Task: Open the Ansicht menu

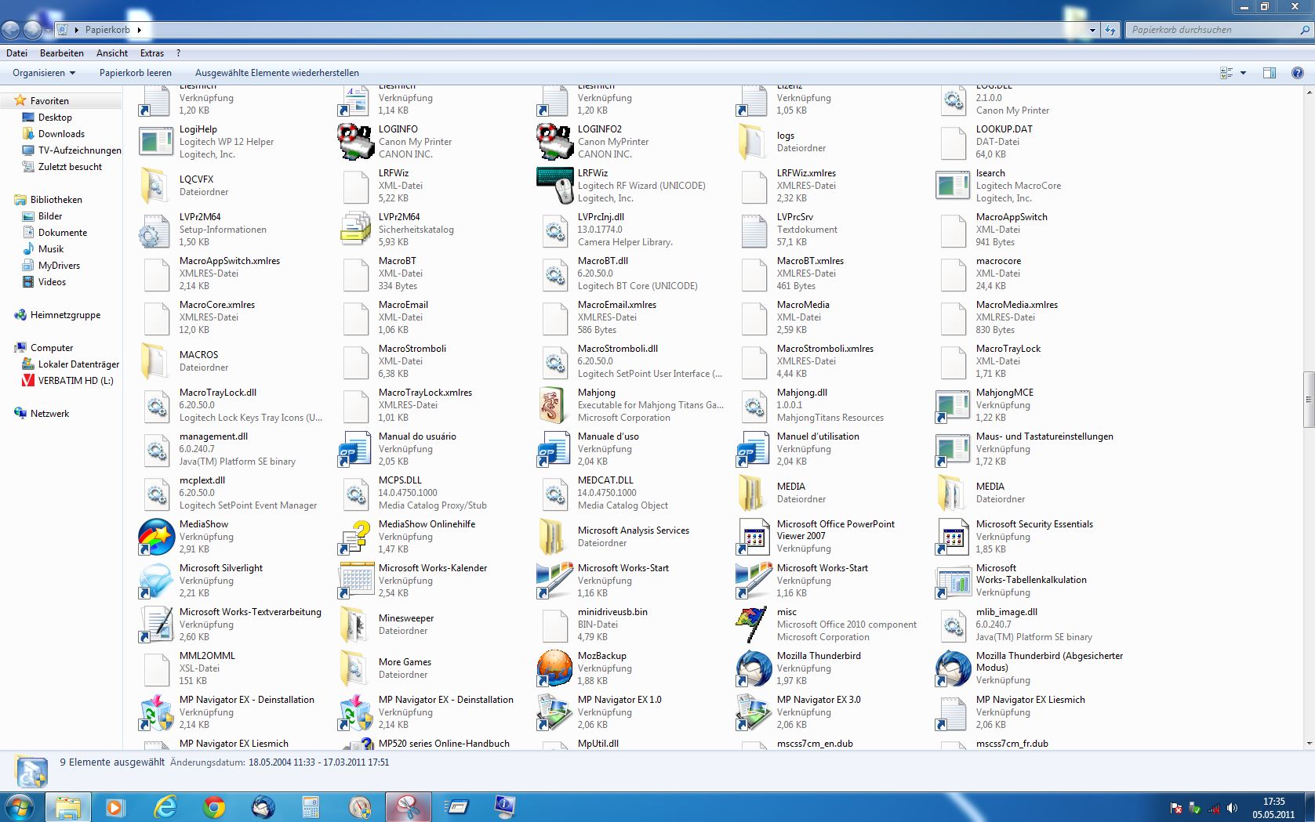Action: coord(112,53)
